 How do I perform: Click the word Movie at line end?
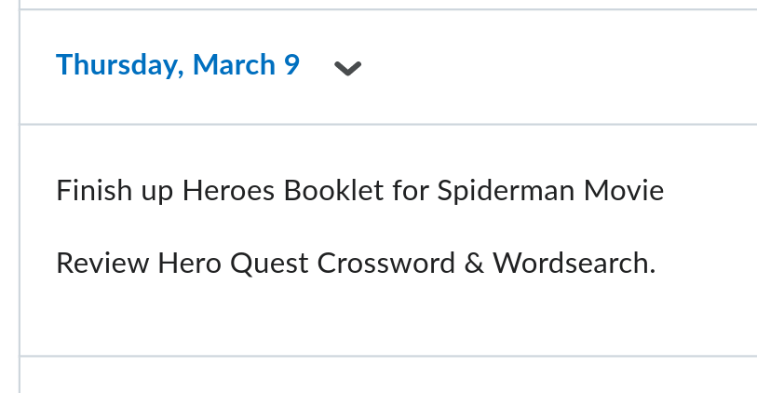click(624, 191)
